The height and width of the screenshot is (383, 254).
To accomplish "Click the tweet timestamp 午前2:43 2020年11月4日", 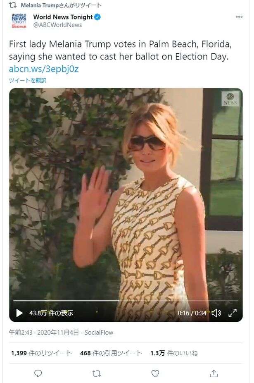I will (x=44, y=333).
